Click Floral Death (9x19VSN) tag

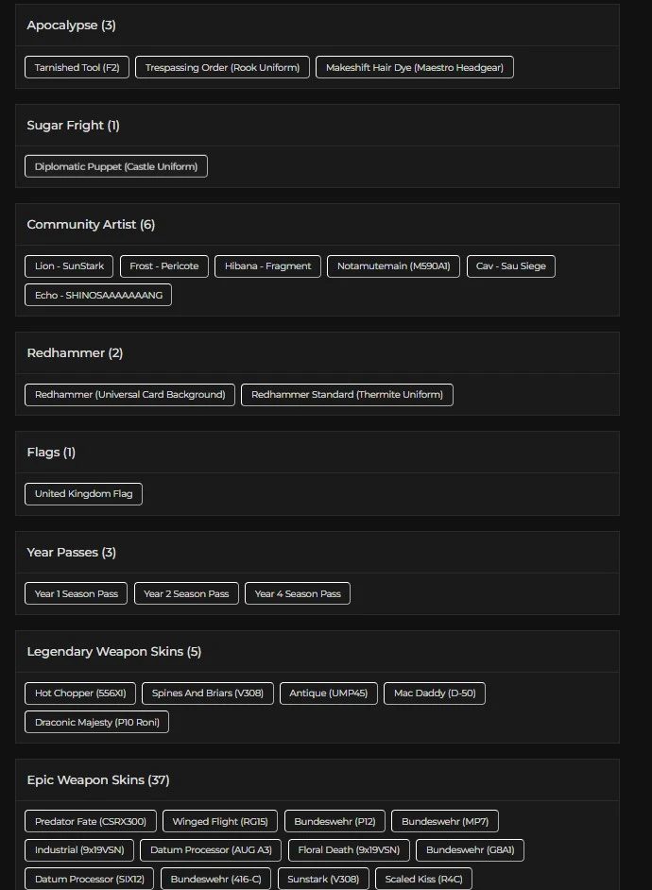(x=349, y=849)
